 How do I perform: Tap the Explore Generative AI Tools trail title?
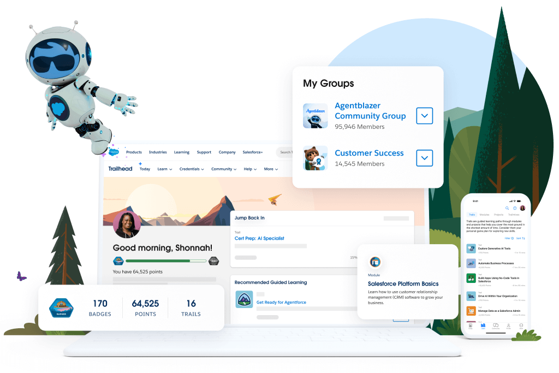(494, 248)
